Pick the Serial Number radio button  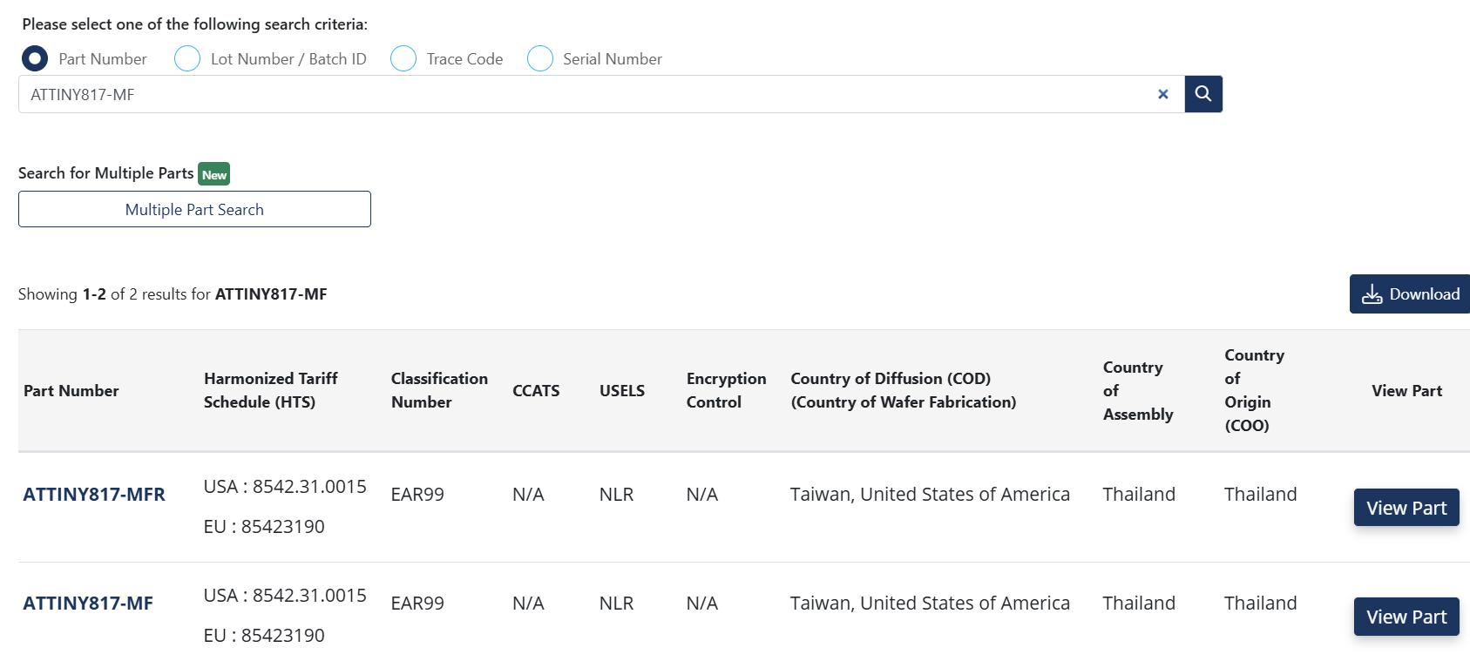540,59
